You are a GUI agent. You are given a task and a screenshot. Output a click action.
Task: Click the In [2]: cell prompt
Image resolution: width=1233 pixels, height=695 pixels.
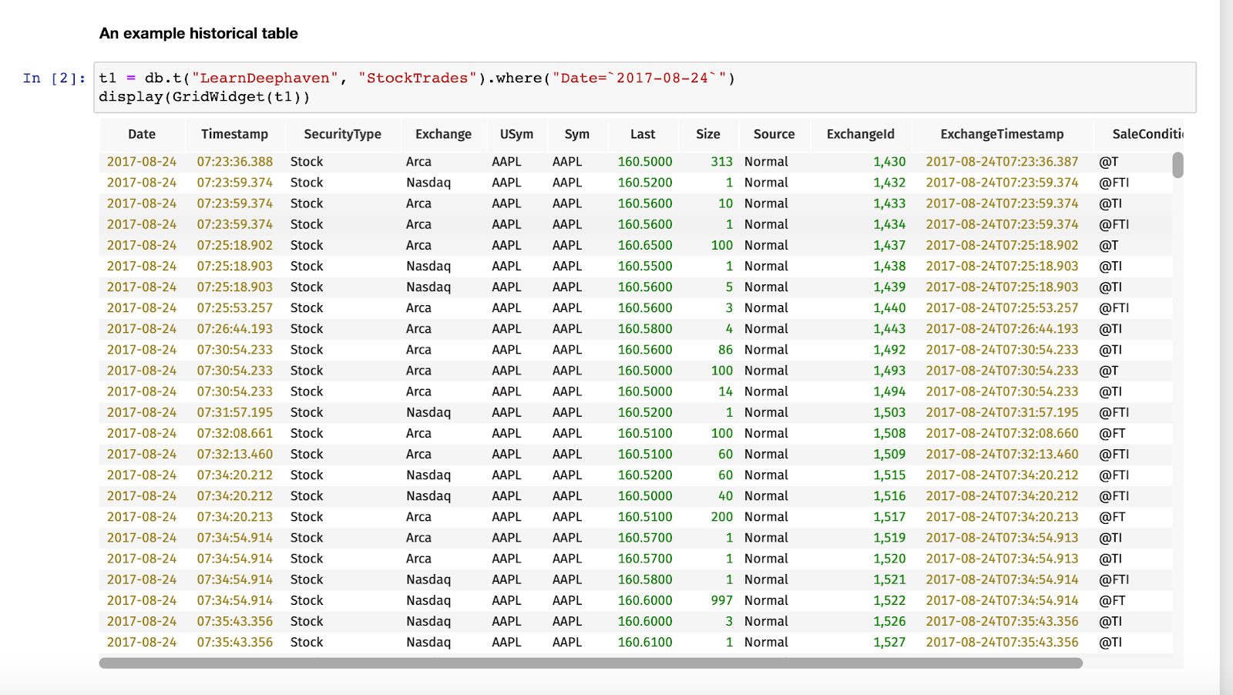pos(54,78)
